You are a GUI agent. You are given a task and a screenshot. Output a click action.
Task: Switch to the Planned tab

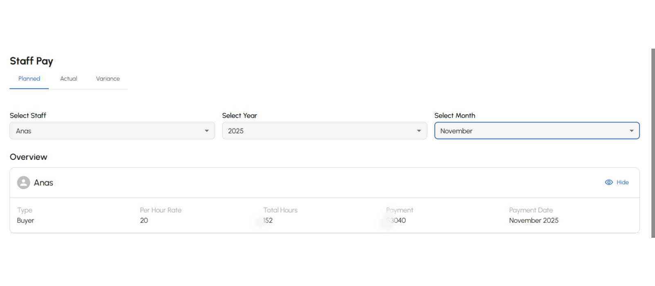pyautogui.click(x=29, y=79)
